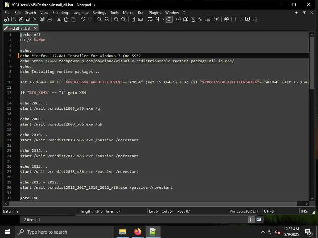Click the vertical scrollbar up arrow
Viewport: 318px width, 238px height.
pos(312,35)
